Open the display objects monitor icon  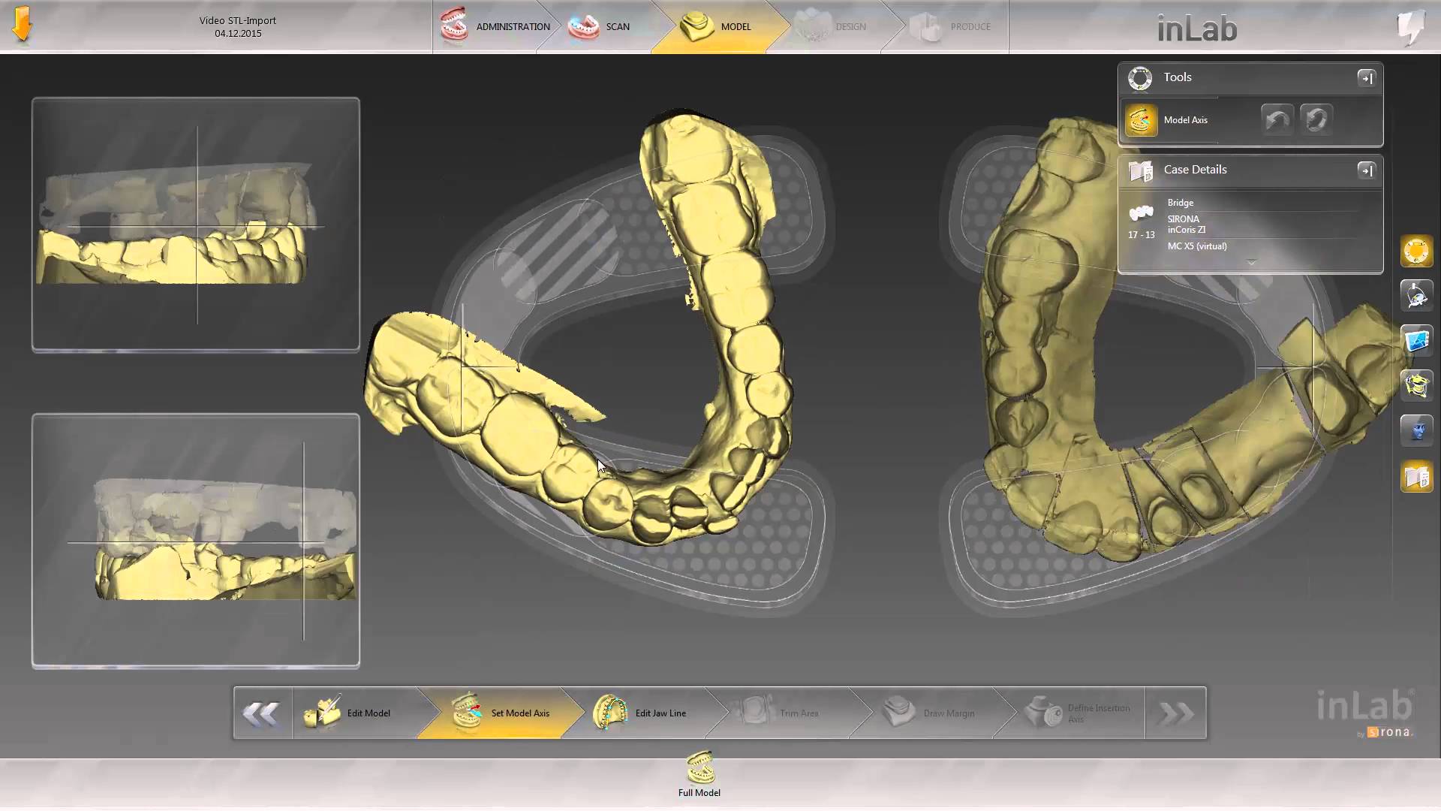[x=1416, y=341]
